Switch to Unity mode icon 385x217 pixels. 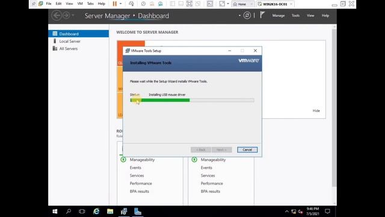198,4
